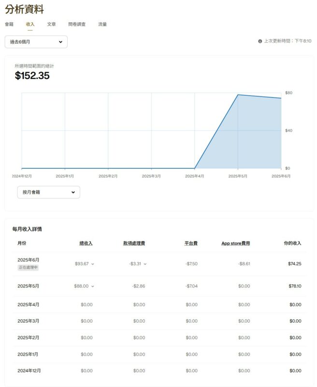317x387 pixels.
Task: Open the 按月會籍 dropdown
Action: pos(48,192)
